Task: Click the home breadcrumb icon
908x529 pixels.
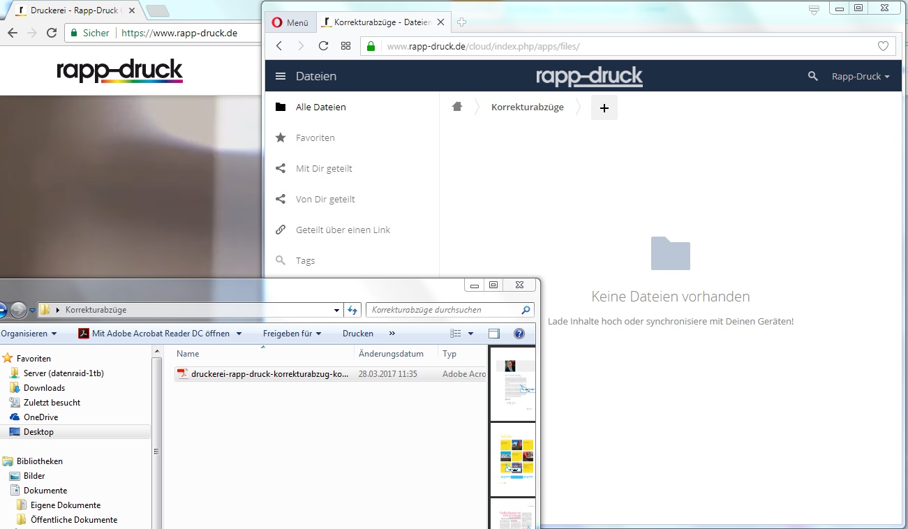Action: click(x=457, y=107)
